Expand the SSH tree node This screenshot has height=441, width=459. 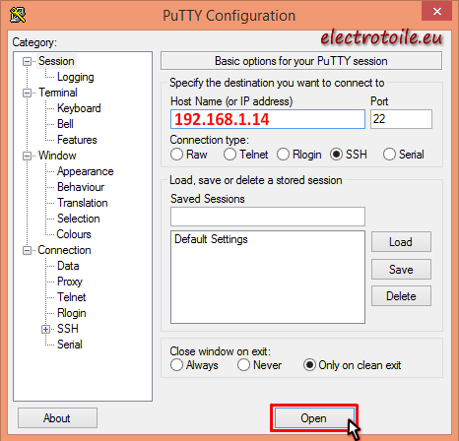pyautogui.click(x=45, y=329)
